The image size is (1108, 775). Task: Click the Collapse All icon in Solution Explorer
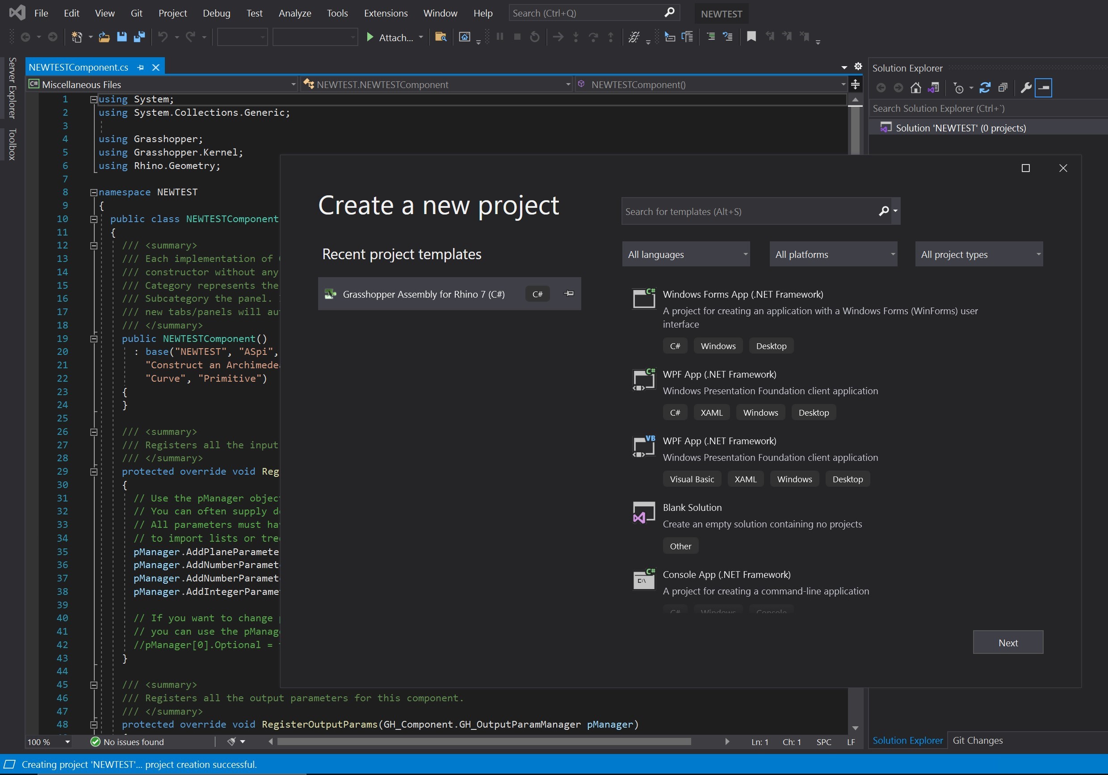click(x=1003, y=88)
